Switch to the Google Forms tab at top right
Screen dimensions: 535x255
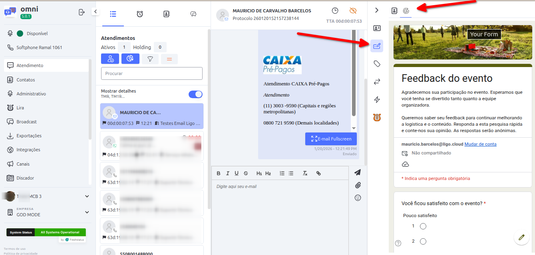tap(406, 11)
